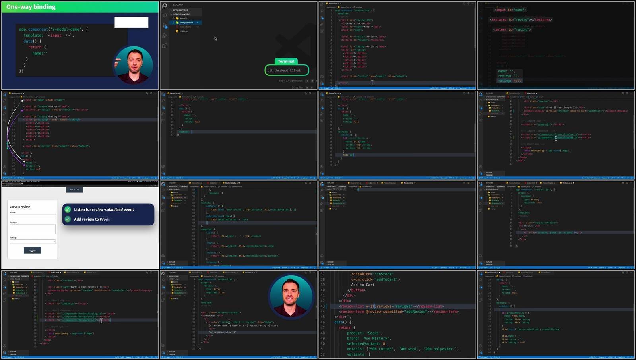Screen dimensions: 636x360
Task: Click the Submit button on the review form
Action: (x=32, y=250)
